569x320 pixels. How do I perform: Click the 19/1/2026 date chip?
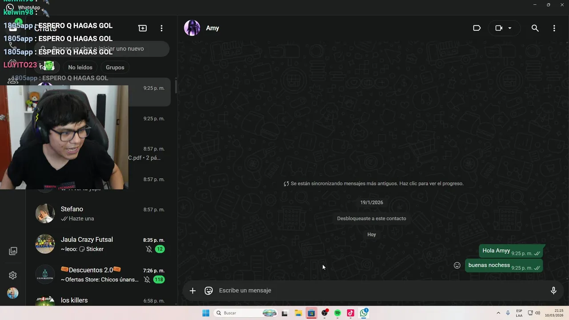coord(372,203)
